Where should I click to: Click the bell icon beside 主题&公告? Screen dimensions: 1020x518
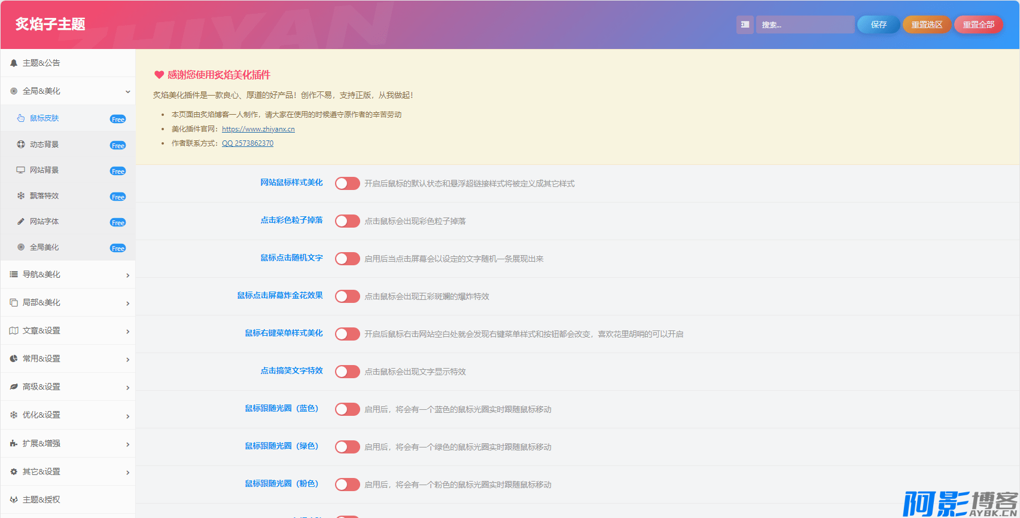14,63
